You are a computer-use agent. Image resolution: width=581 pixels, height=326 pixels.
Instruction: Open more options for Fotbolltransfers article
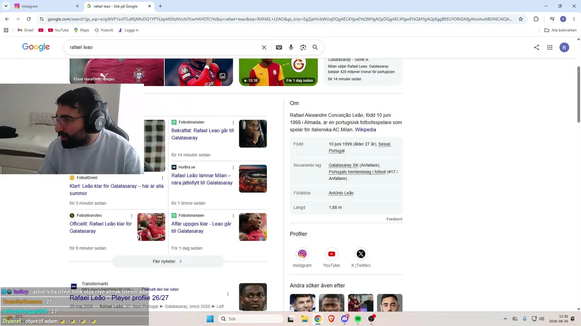click(132, 216)
